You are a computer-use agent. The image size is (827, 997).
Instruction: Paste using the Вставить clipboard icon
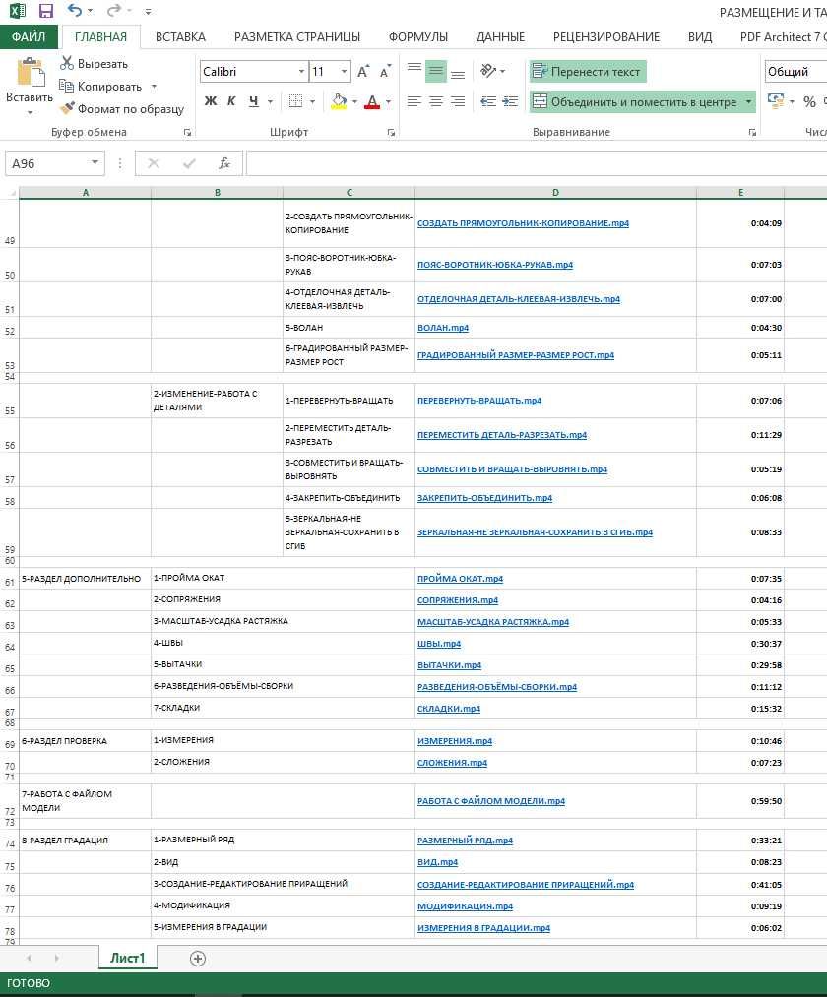point(30,71)
